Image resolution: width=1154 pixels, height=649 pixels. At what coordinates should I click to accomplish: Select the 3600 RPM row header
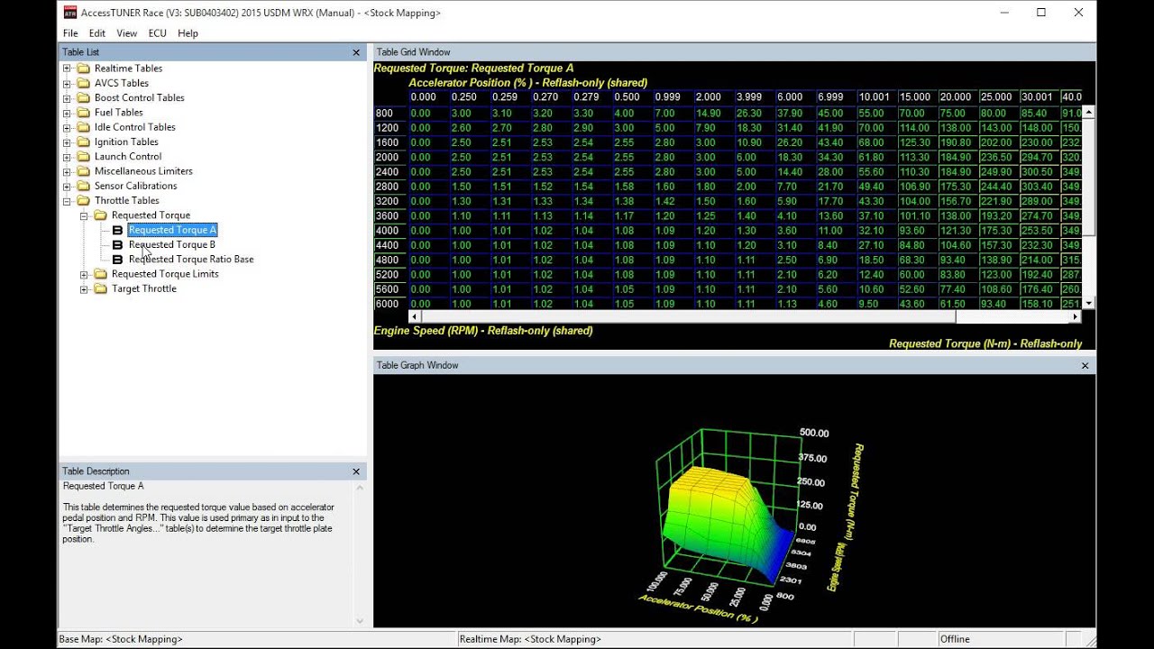pos(390,215)
